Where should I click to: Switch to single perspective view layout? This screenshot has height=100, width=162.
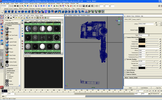(2, 51)
